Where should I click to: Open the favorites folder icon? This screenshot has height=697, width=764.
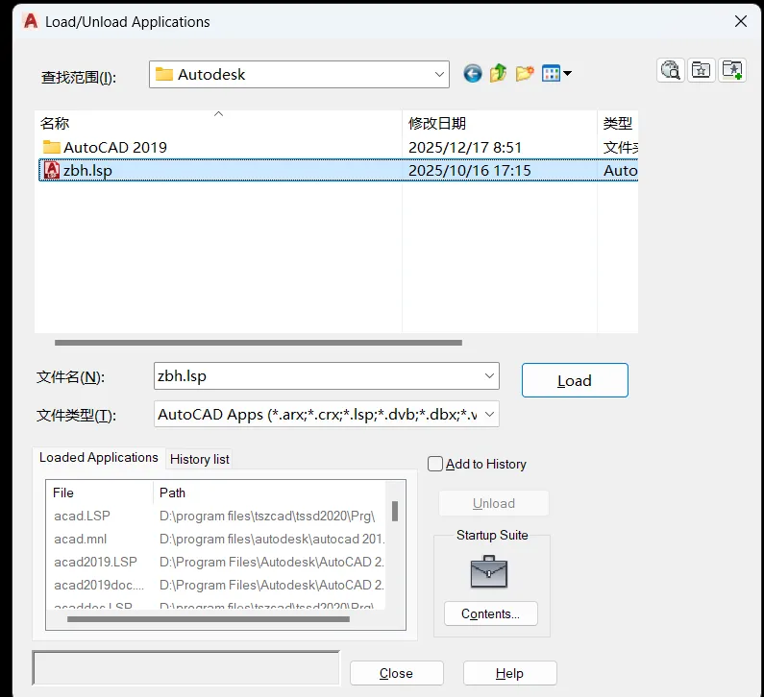[702, 70]
